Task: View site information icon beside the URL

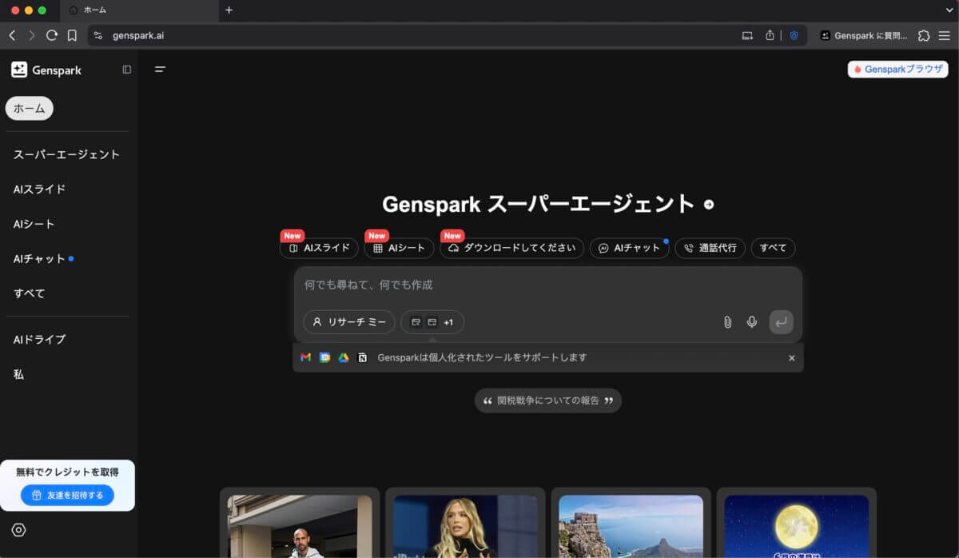Action: pyautogui.click(x=98, y=35)
